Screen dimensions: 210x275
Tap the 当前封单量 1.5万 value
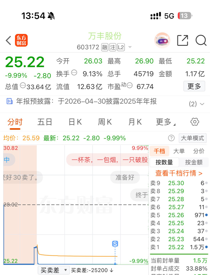click(x=200, y=260)
